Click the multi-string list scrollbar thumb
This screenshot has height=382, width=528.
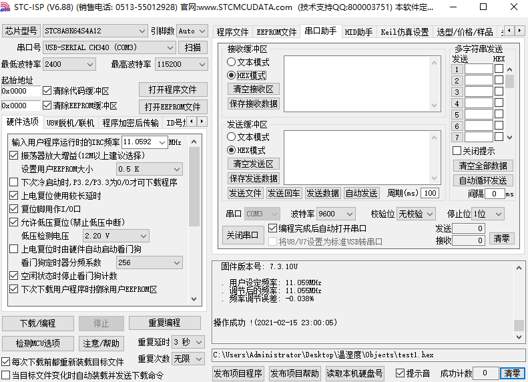[510, 81]
